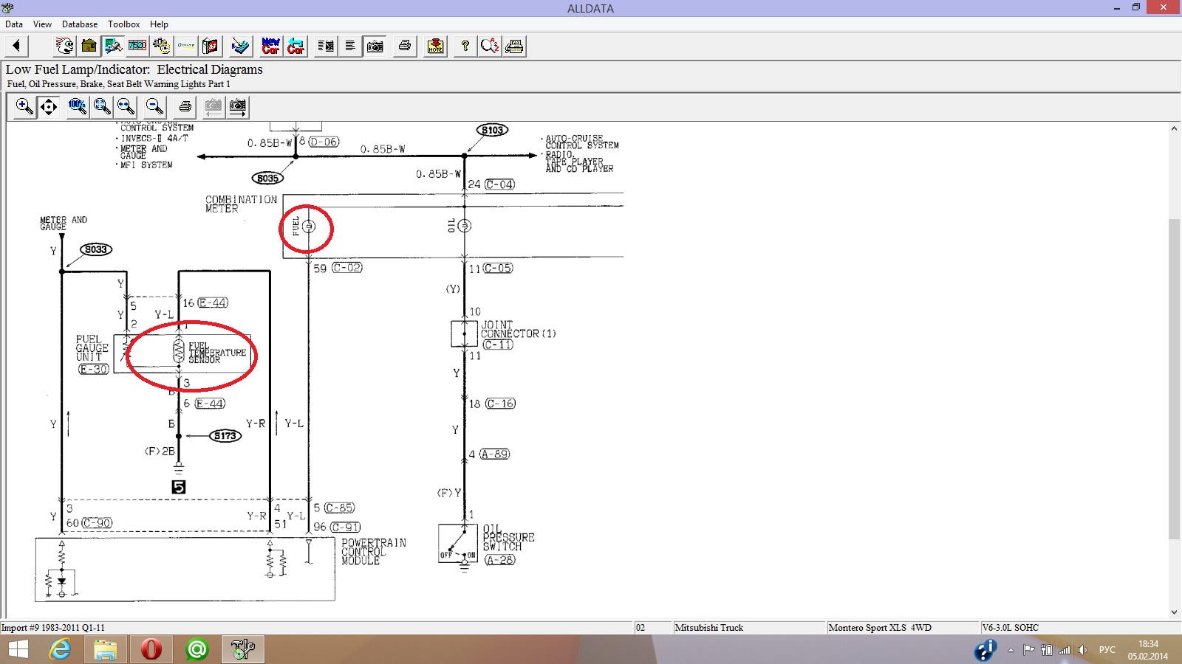
Task: Click the yellow question mark Help icon
Action: pos(465,46)
